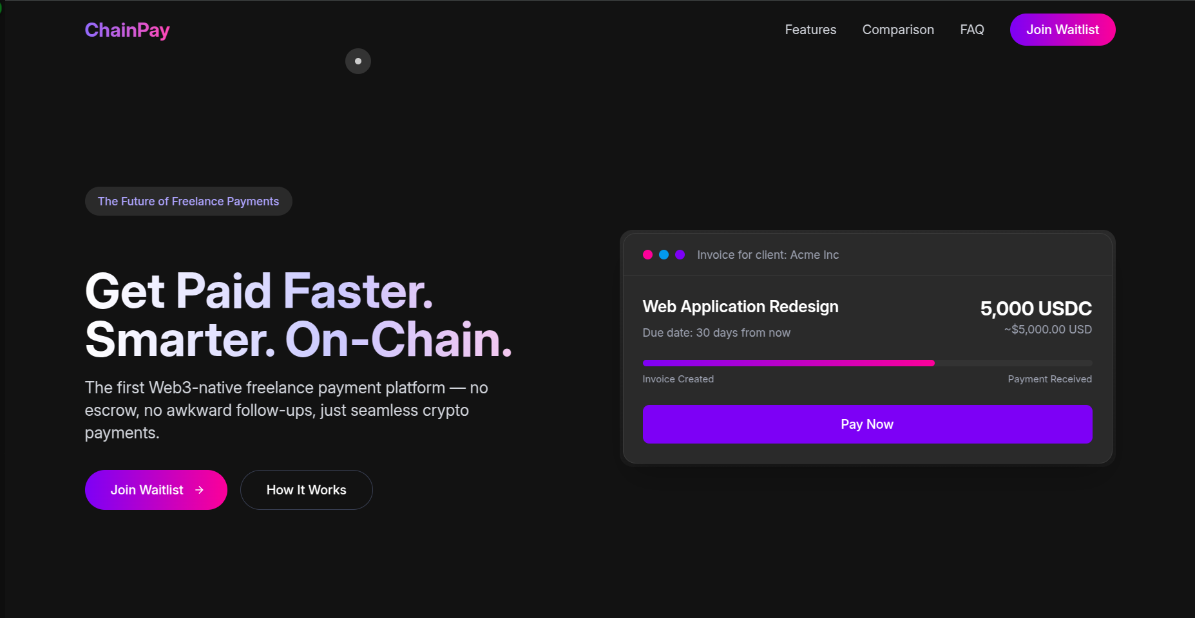Click the ChainPay logo
This screenshot has height=618, width=1195.
[x=127, y=30]
